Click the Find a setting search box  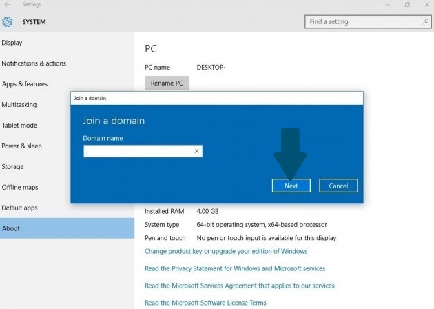coord(368,21)
